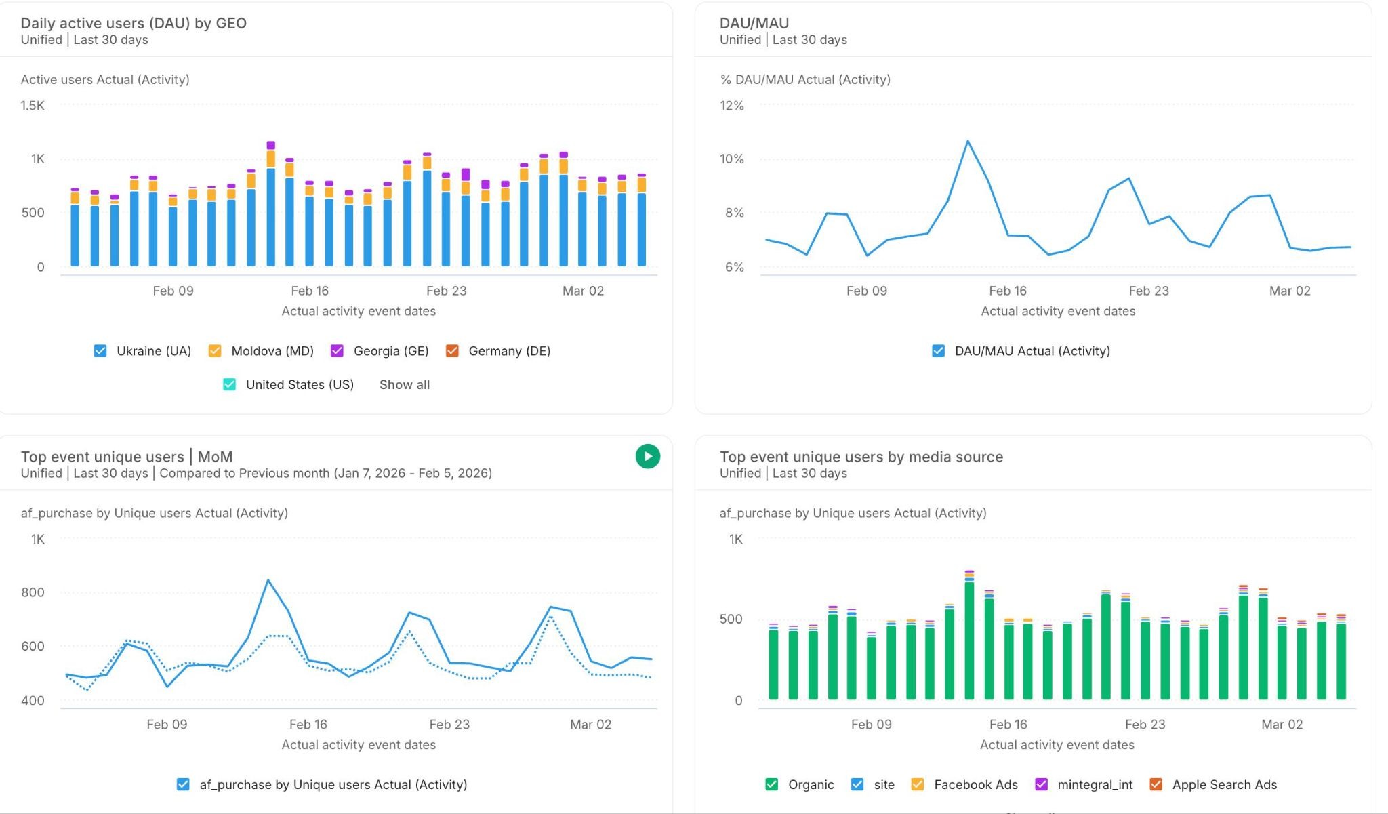This screenshot has height=814, width=1388.
Task: Disable the Organic media source
Action: coord(771,784)
